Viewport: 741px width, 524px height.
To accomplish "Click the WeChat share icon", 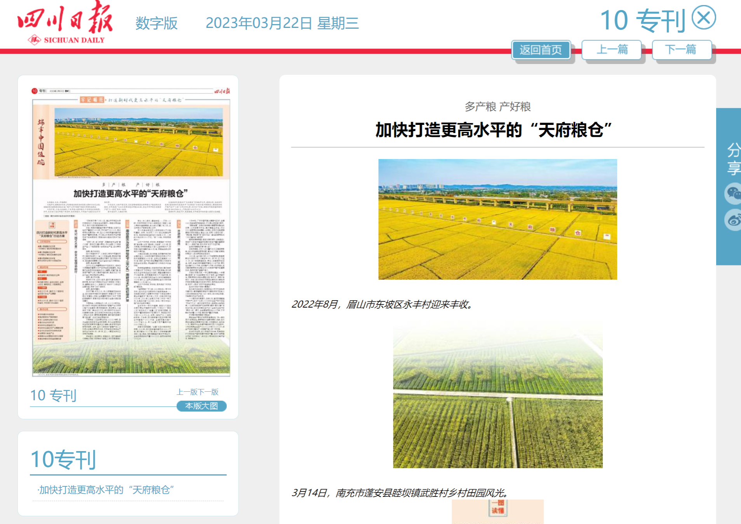I will (733, 193).
